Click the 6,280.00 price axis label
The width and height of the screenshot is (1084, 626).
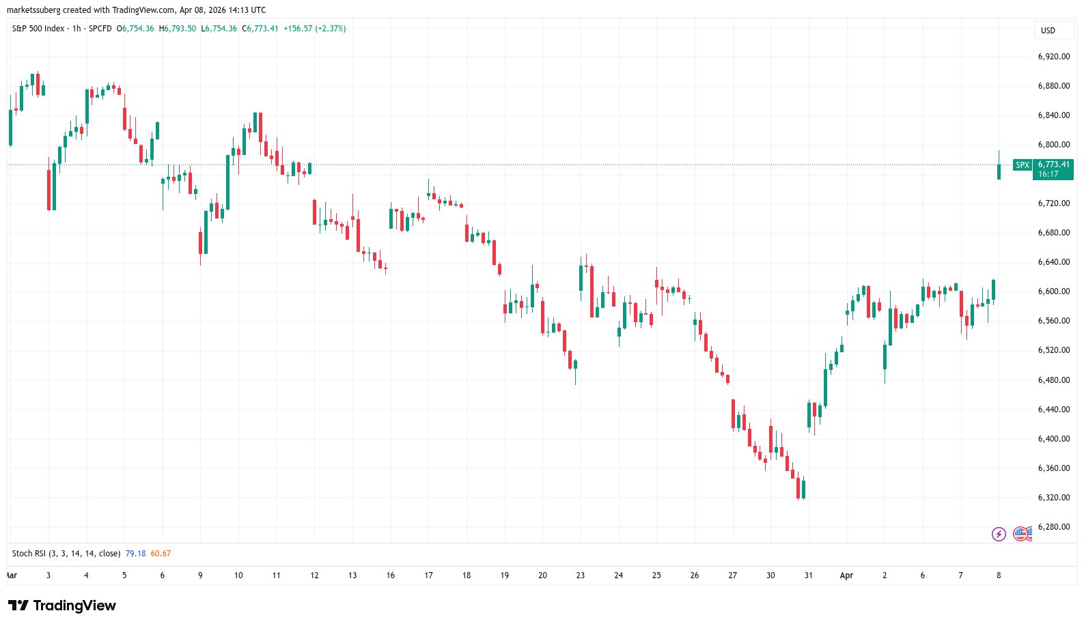point(1053,527)
